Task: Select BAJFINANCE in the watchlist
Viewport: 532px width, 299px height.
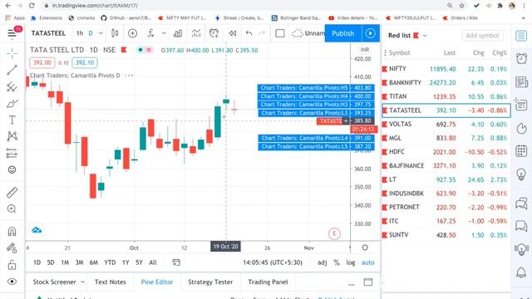Action: pos(446,166)
